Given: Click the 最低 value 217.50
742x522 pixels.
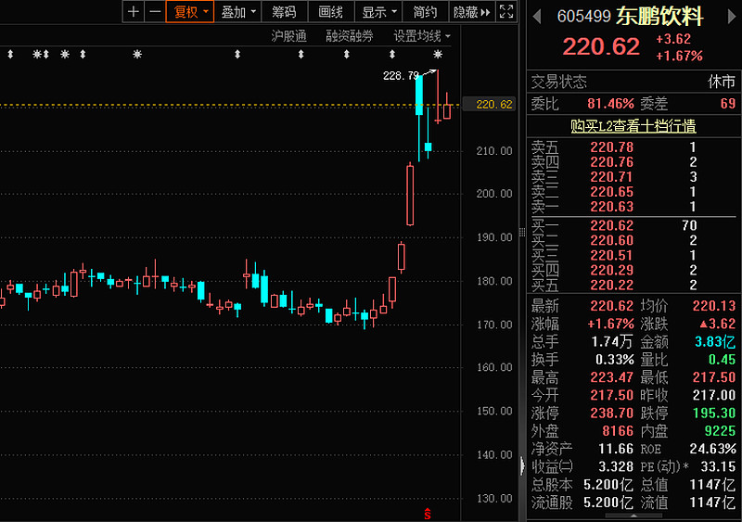Looking at the screenshot, I should [714, 377].
